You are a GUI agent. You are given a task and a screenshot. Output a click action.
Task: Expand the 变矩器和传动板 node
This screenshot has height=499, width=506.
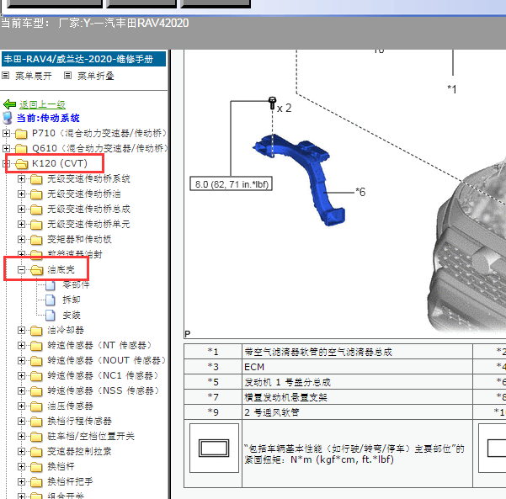tap(21, 239)
